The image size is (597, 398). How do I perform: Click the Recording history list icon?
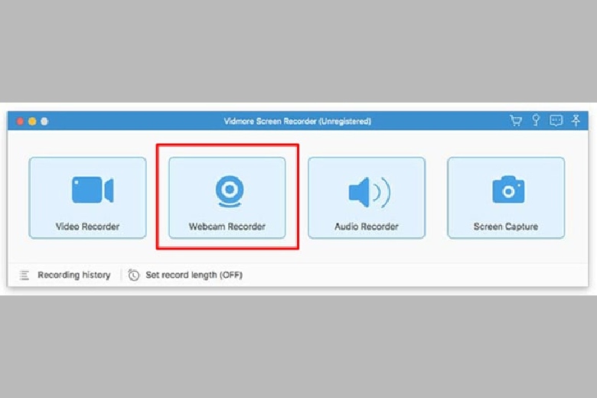point(24,275)
